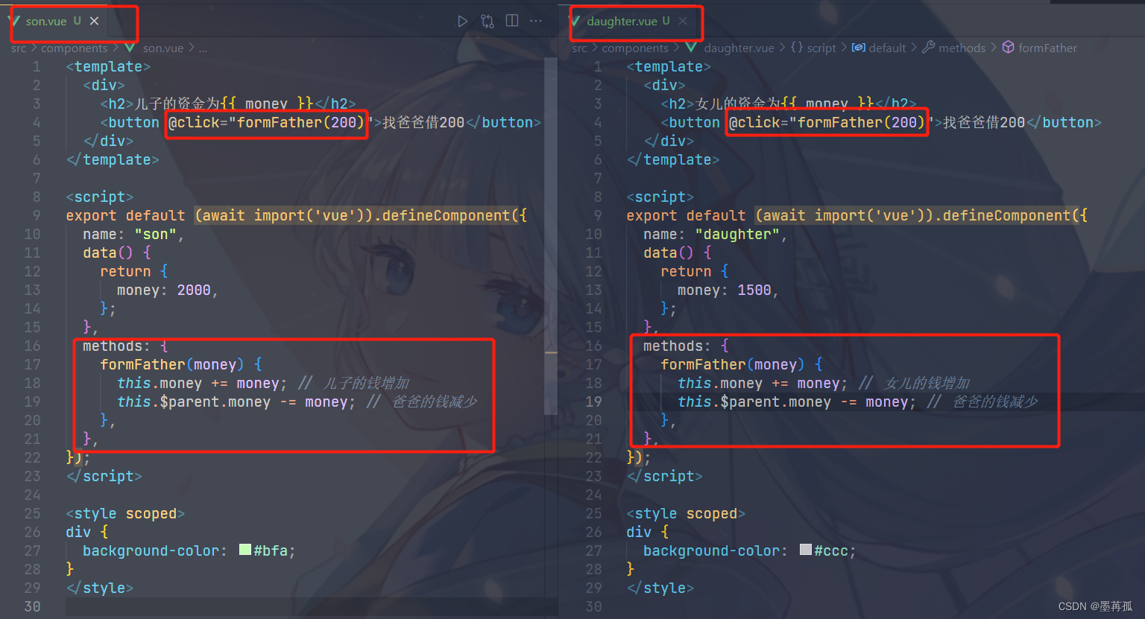Click 'background-color' property in son.vue
1145x619 pixels.
tap(151, 550)
